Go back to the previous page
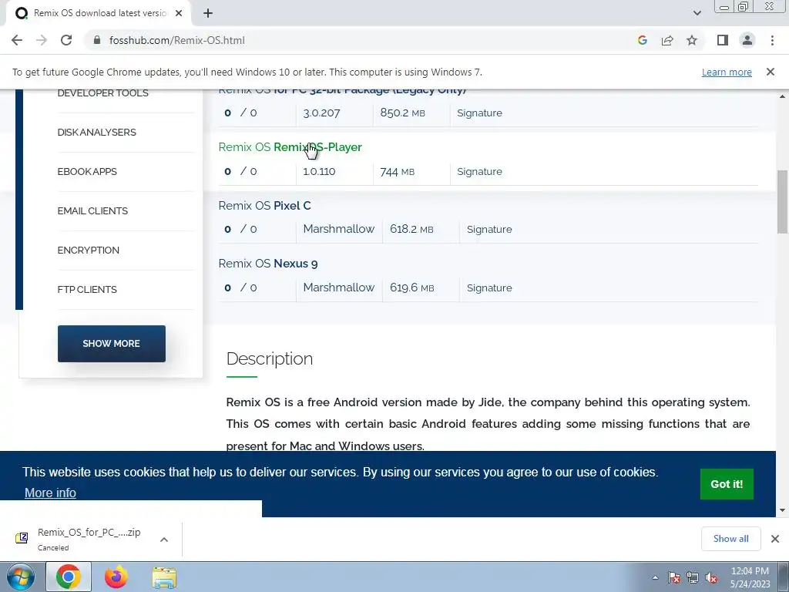This screenshot has width=789, height=592. pyautogui.click(x=17, y=40)
